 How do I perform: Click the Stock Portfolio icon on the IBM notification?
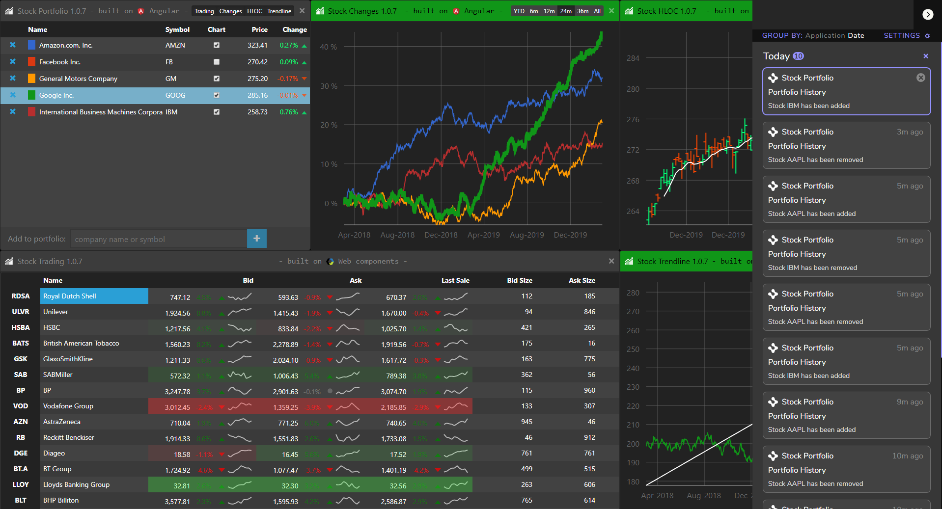[774, 78]
